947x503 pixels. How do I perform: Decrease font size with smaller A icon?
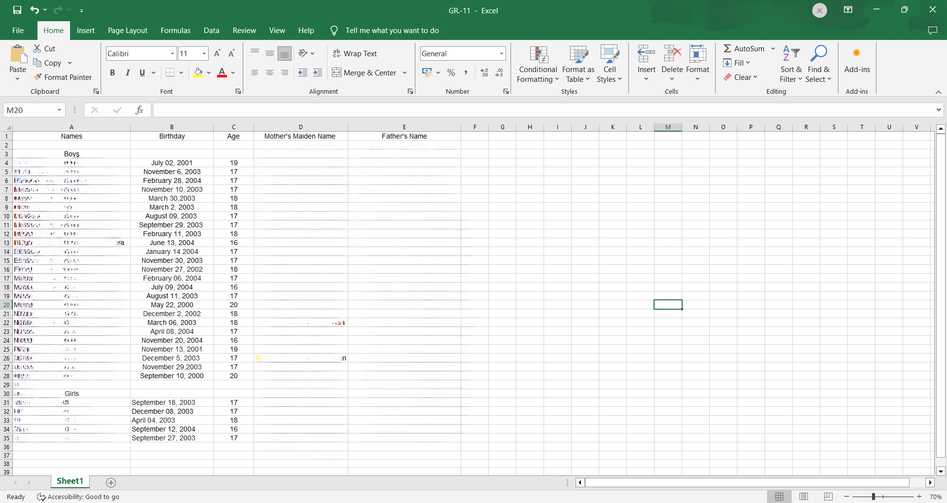(231, 53)
